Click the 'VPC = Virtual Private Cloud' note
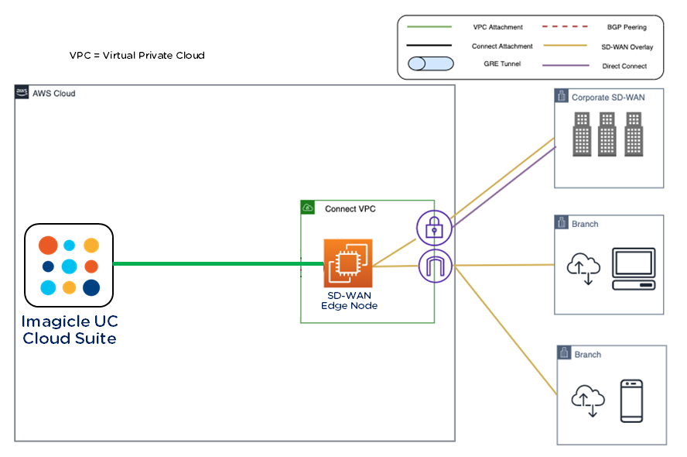 137,56
